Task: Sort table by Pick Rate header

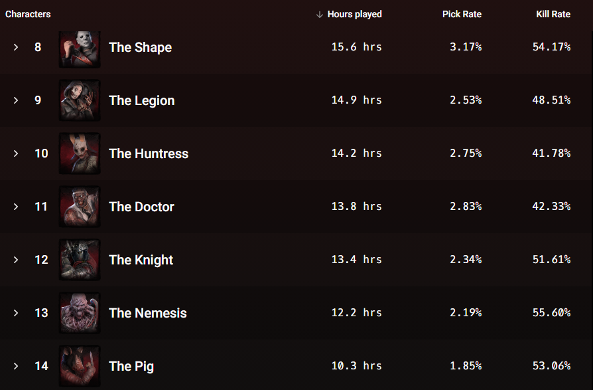Action: (462, 15)
